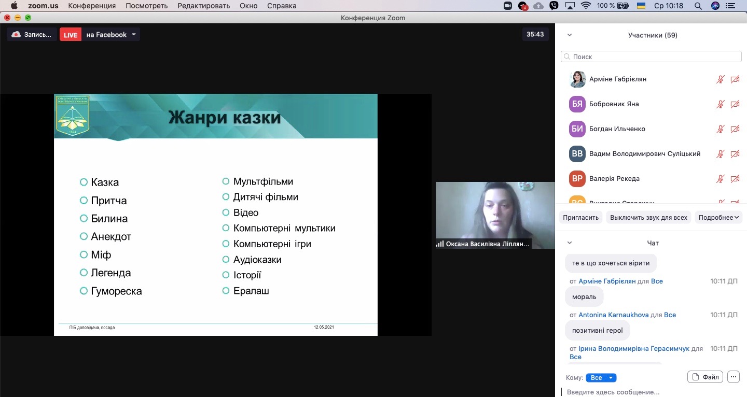This screenshot has height=397, width=747.
Task: Click the Apple menu icon
Action: [x=14, y=6]
